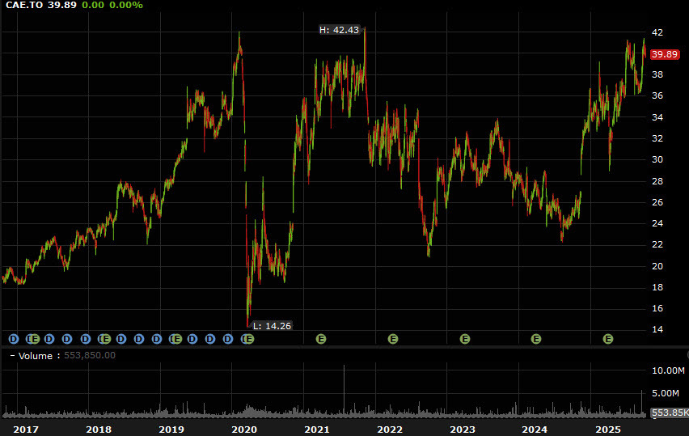Open the green E marker below L: 14.26

pos(250,339)
